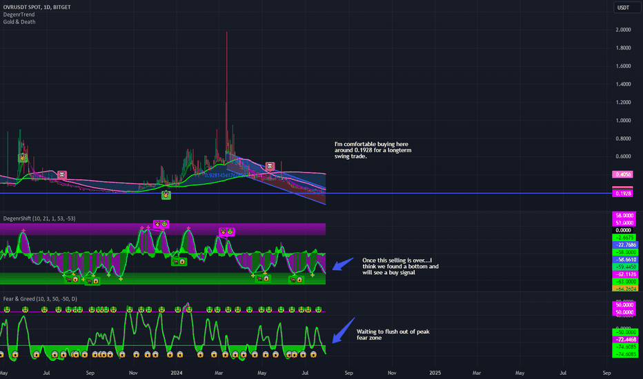Click the bull and lock badge under May 2024 in DegenrShift
Viewport: 643px width, 379px height.
262,278
